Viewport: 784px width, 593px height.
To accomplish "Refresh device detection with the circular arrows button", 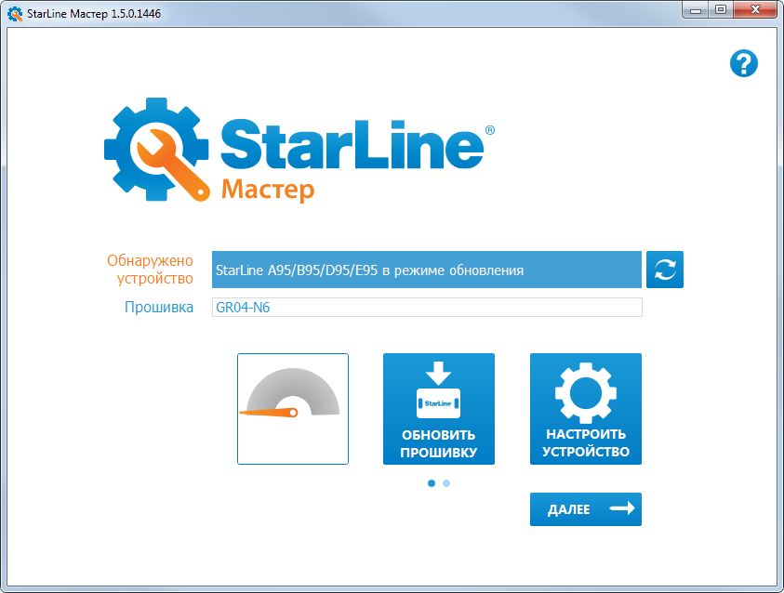I will (x=665, y=270).
